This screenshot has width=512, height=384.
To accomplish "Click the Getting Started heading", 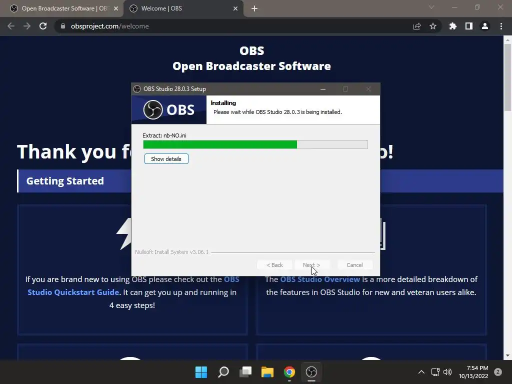I will point(65,181).
